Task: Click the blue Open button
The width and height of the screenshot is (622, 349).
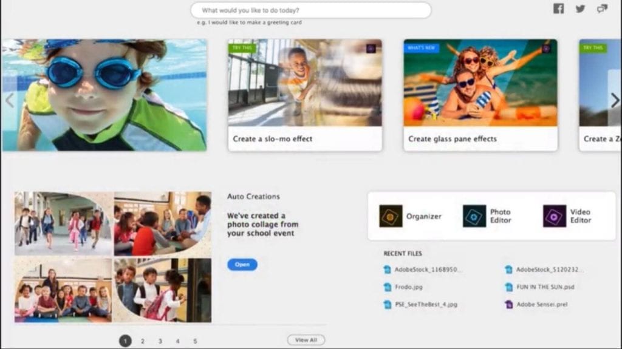Action: pos(242,265)
